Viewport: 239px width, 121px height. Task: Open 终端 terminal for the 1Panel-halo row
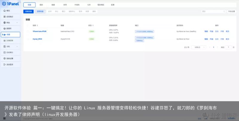212,32
